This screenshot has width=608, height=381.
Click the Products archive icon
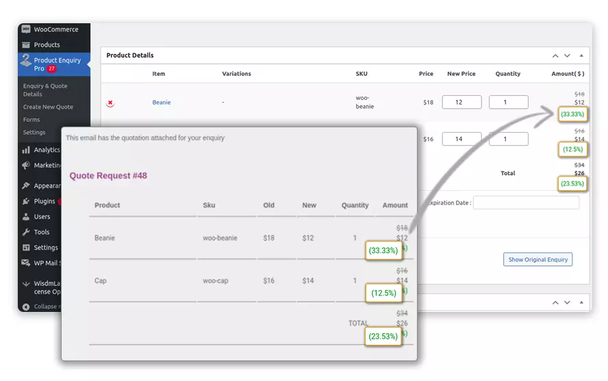point(26,44)
